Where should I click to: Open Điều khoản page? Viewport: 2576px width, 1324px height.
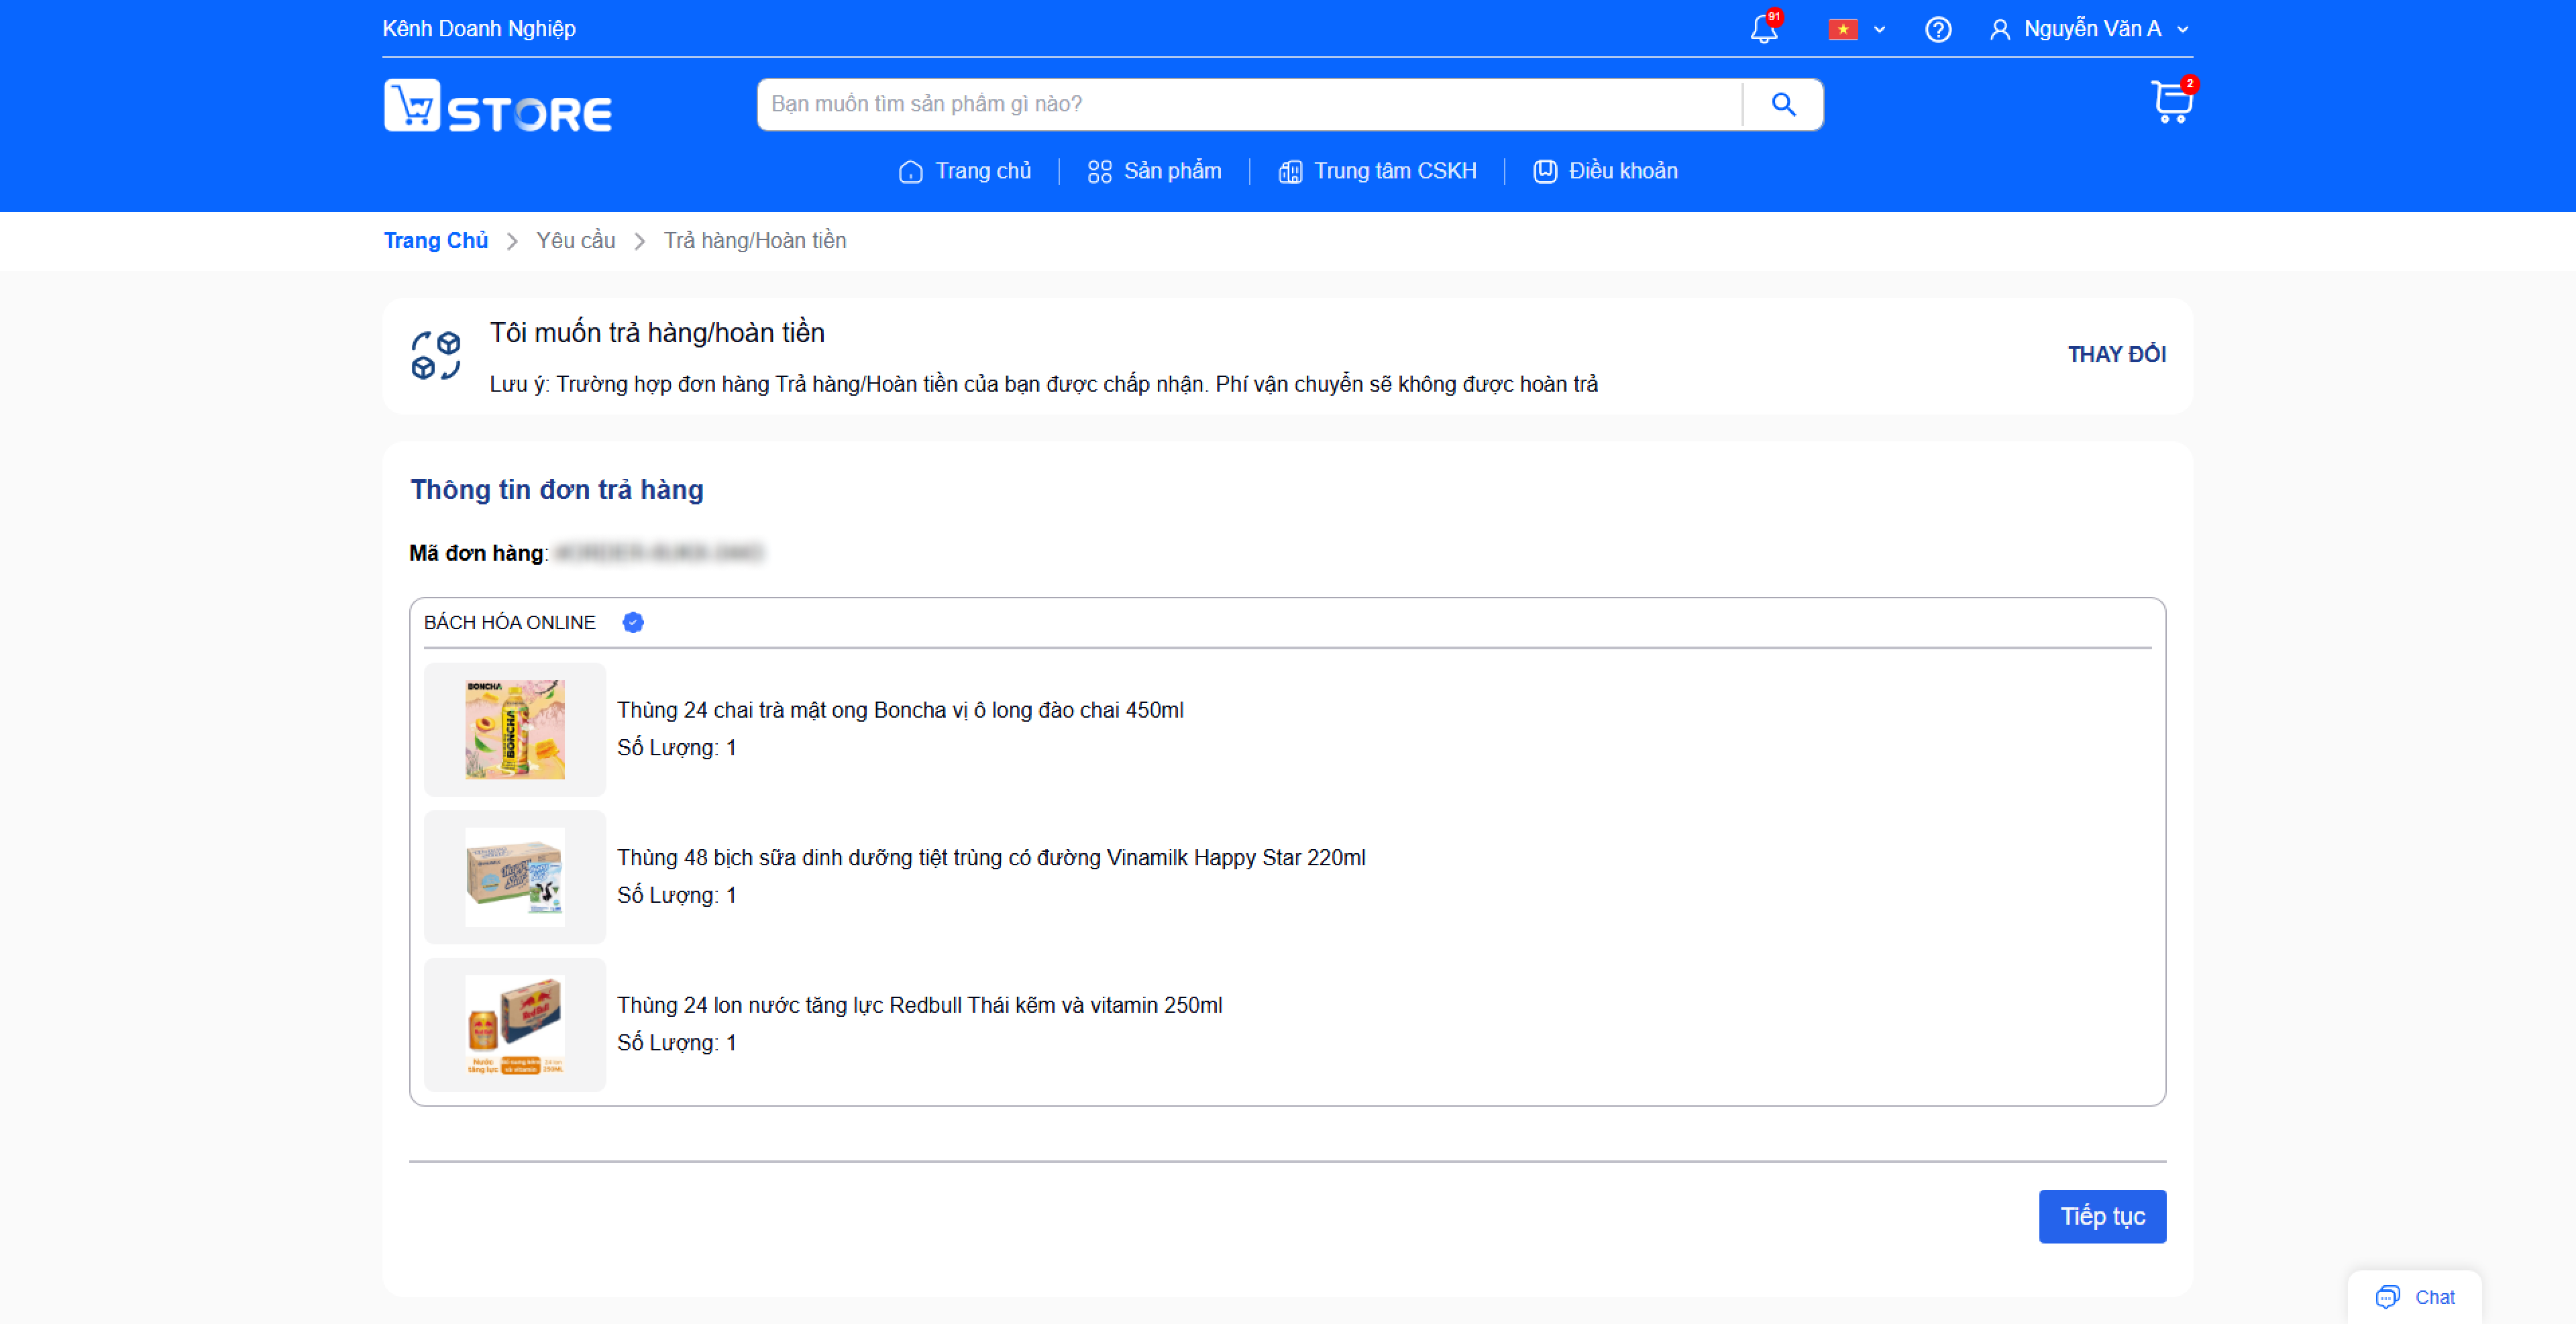point(1605,171)
